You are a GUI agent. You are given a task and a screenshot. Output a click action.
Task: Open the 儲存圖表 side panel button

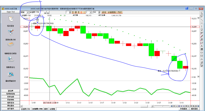point(11,109)
